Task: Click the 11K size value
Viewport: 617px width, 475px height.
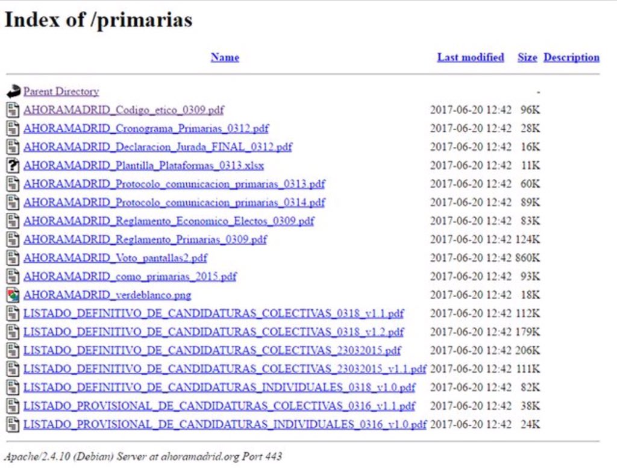Action: point(530,165)
